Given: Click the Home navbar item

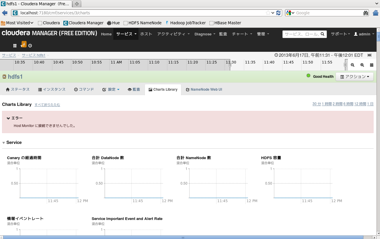Looking at the screenshot, I should point(106,34).
